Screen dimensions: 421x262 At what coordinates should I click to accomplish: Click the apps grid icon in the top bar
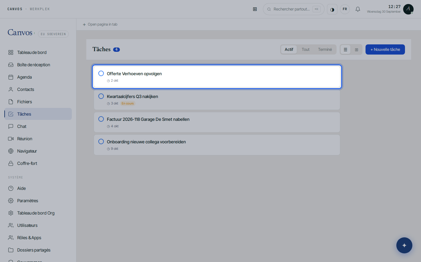click(255, 9)
